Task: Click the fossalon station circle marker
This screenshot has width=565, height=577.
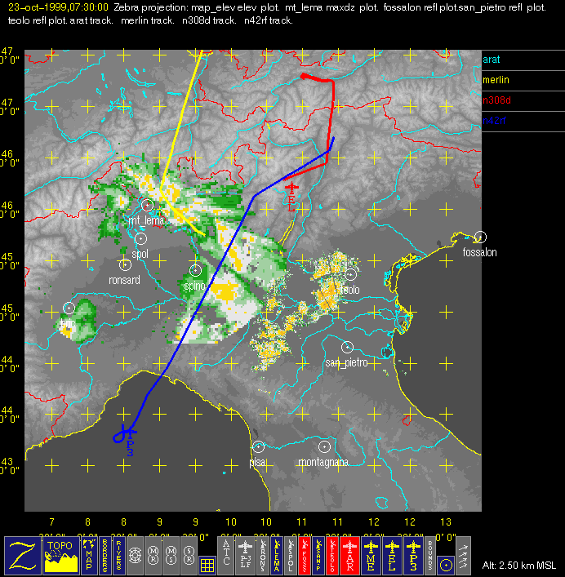Action: pos(480,237)
